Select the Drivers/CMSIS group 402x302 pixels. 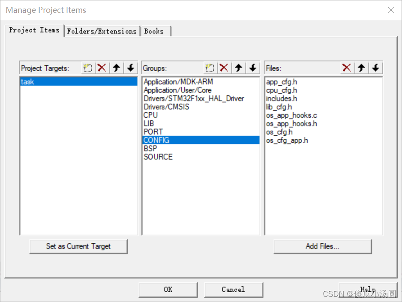click(x=201, y=107)
